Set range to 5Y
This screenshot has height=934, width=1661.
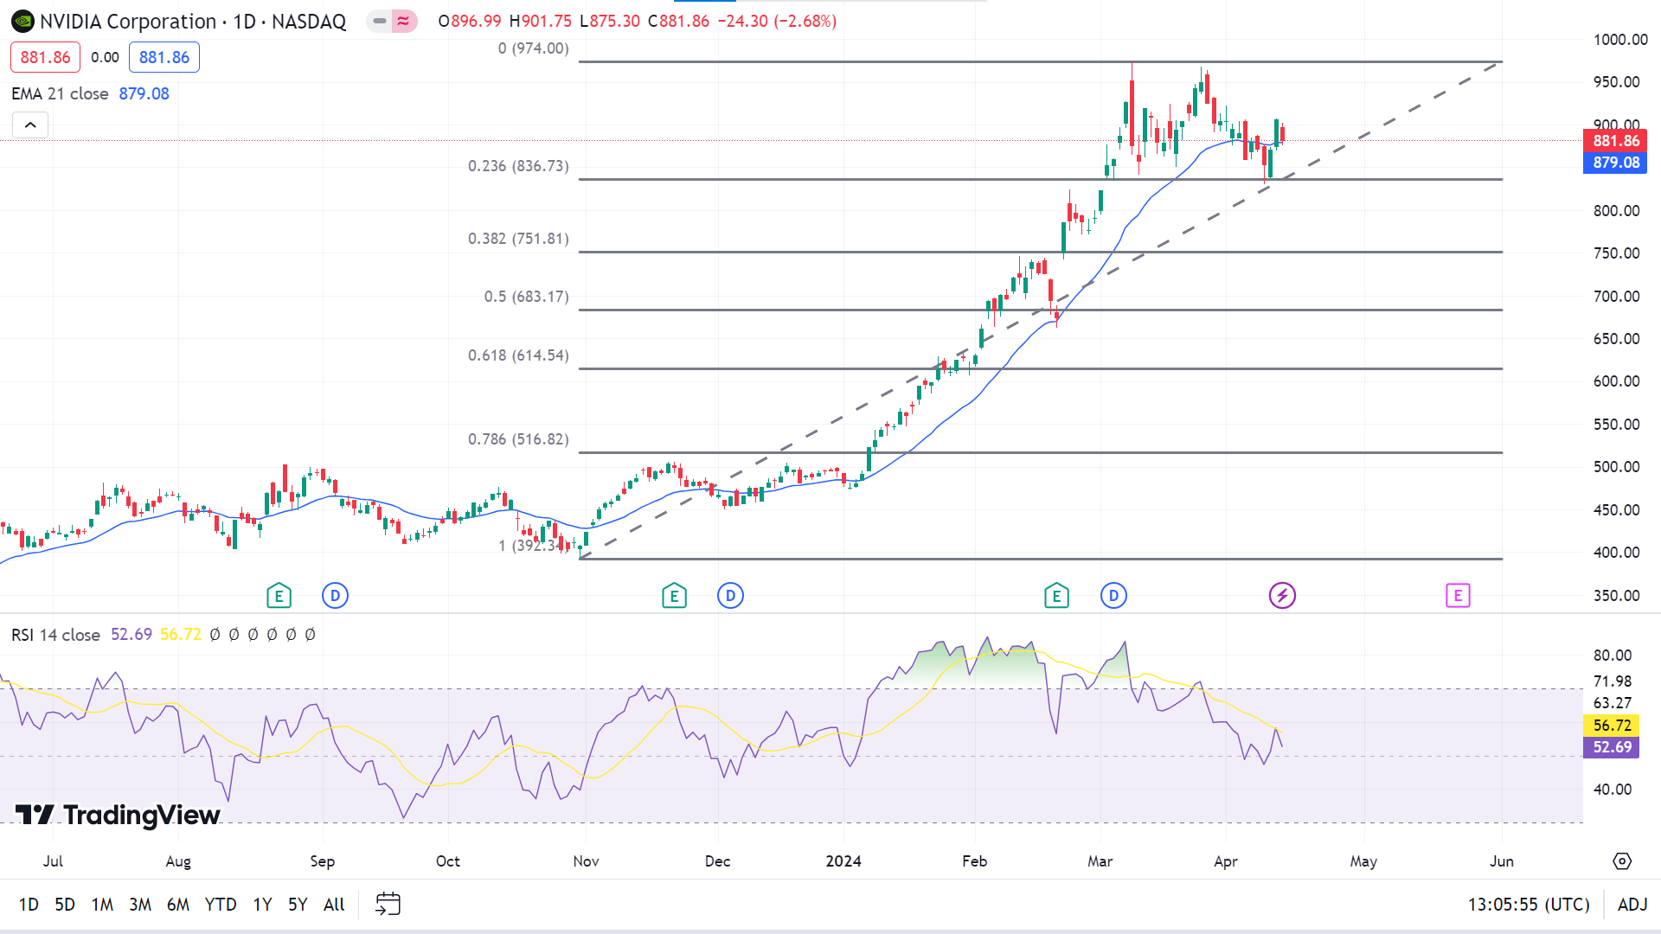298,905
